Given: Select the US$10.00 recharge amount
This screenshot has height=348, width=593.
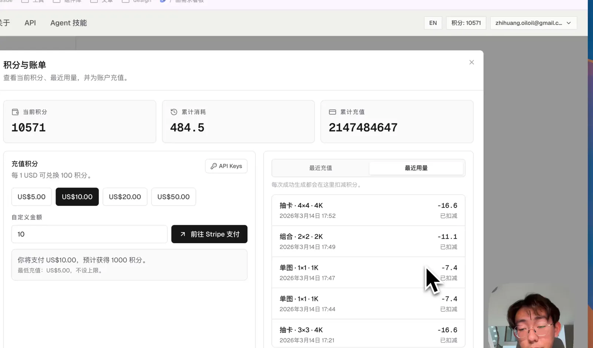Looking at the screenshot, I should click(77, 197).
